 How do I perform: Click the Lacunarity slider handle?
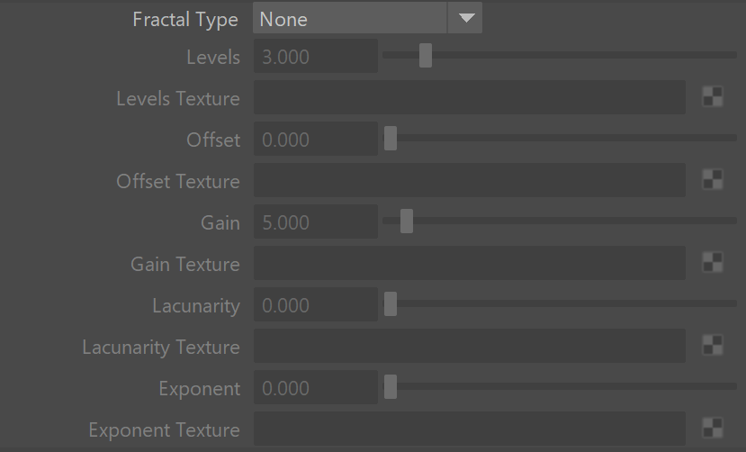tap(391, 304)
